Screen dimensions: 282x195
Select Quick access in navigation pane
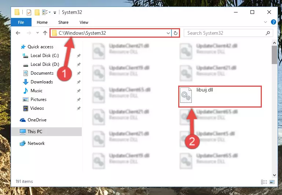click(x=40, y=47)
